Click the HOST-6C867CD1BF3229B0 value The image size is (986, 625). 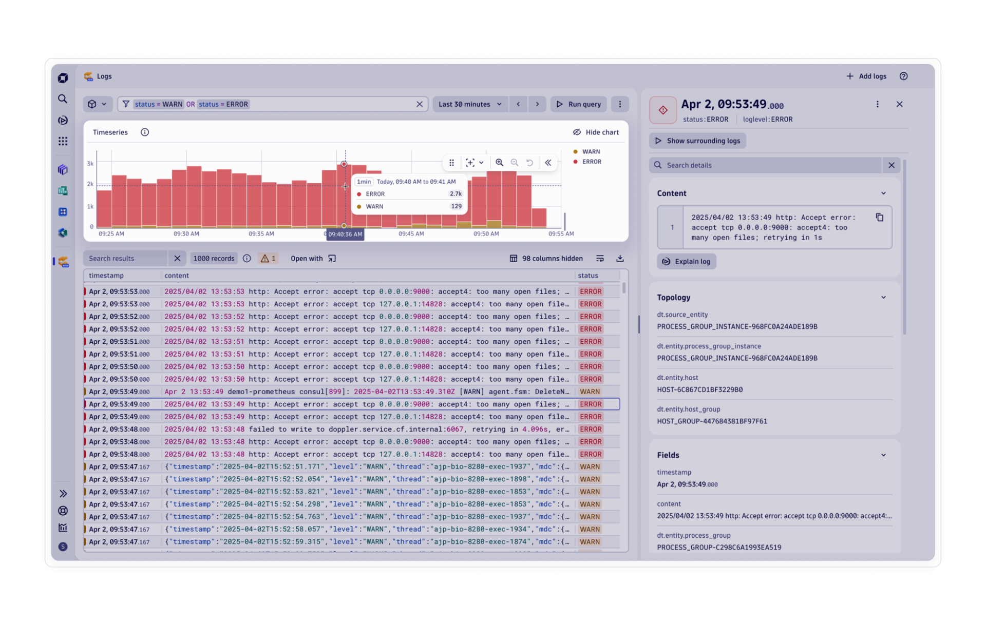(699, 390)
